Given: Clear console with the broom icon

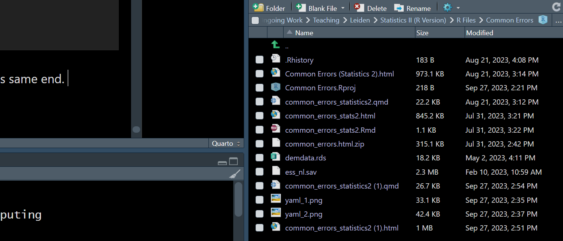Looking at the screenshot, I should pyautogui.click(x=235, y=174).
